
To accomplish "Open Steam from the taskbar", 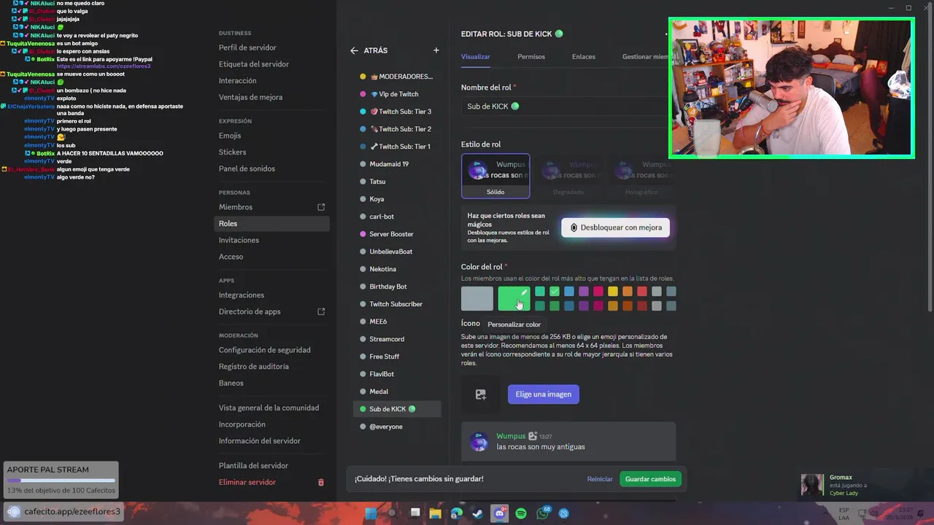I will click(x=477, y=513).
